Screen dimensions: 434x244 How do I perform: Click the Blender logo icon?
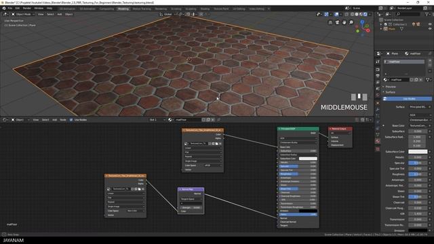4,8
